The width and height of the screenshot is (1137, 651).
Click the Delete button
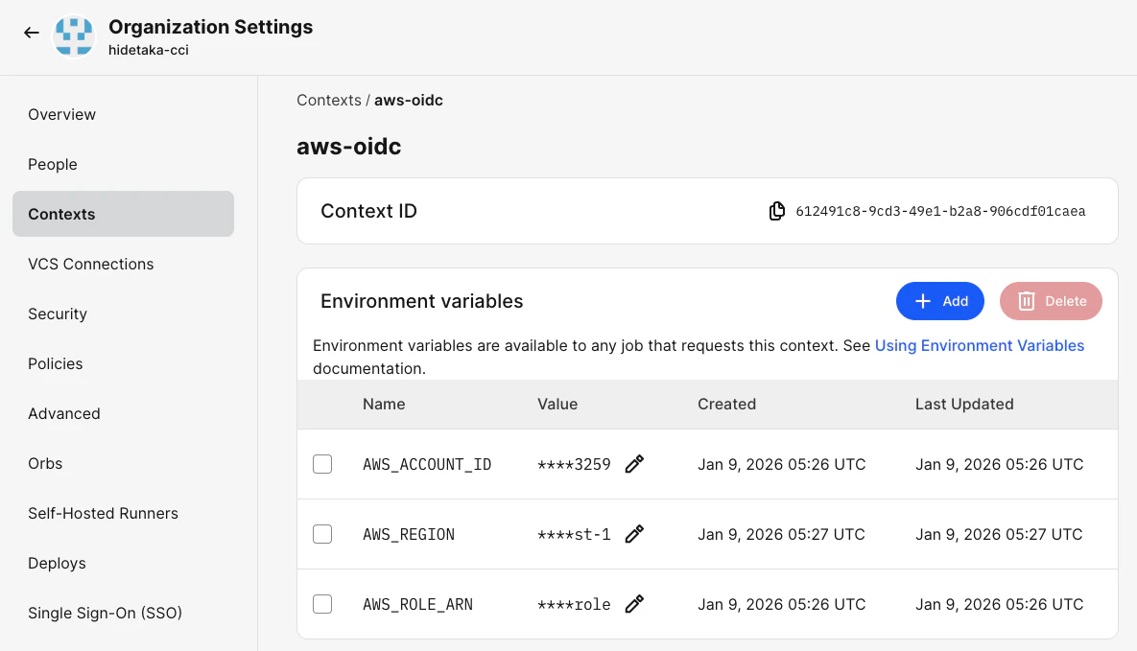tap(1051, 301)
